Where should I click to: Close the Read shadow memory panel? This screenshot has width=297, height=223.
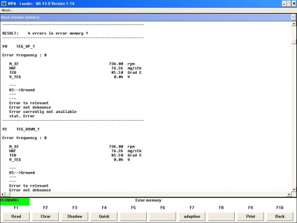click(x=293, y=17)
